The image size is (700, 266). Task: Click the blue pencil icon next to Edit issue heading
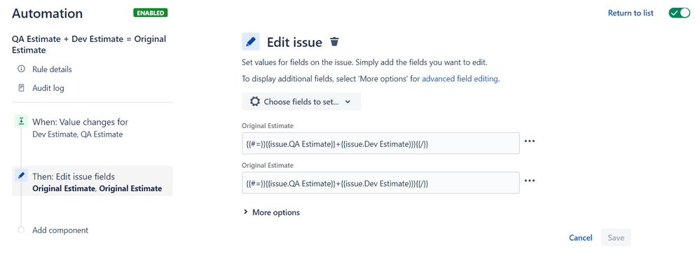250,41
